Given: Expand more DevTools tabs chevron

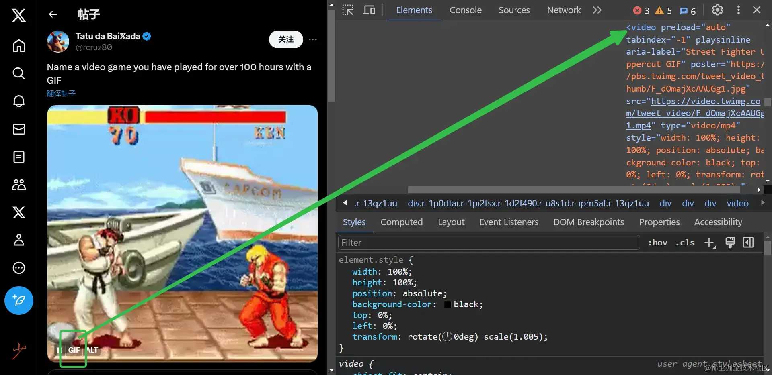Looking at the screenshot, I should [597, 10].
